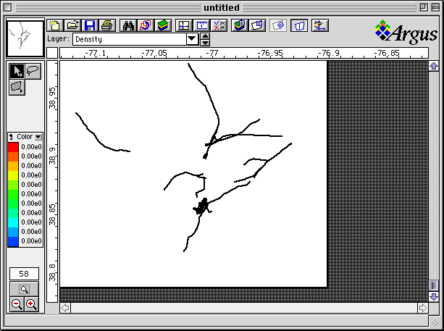This screenshot has height=331, width=444.
Task: Click the blue polygons icon
Action: (x=299, y=25)
